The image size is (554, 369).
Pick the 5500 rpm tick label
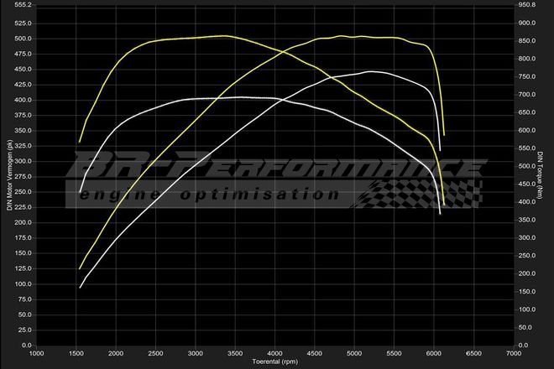(395, 353)
